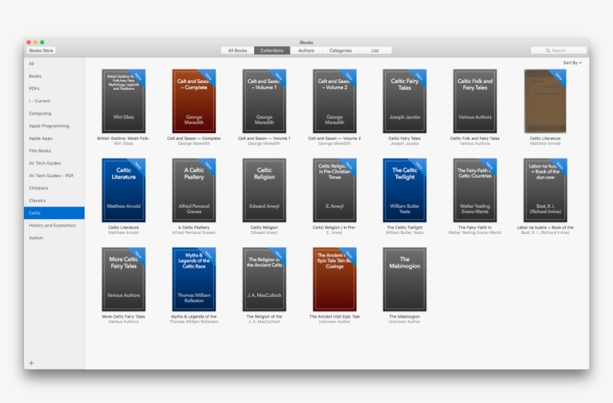
Task: Select the AV Tech Guides collection
Action: click(54, 163)
